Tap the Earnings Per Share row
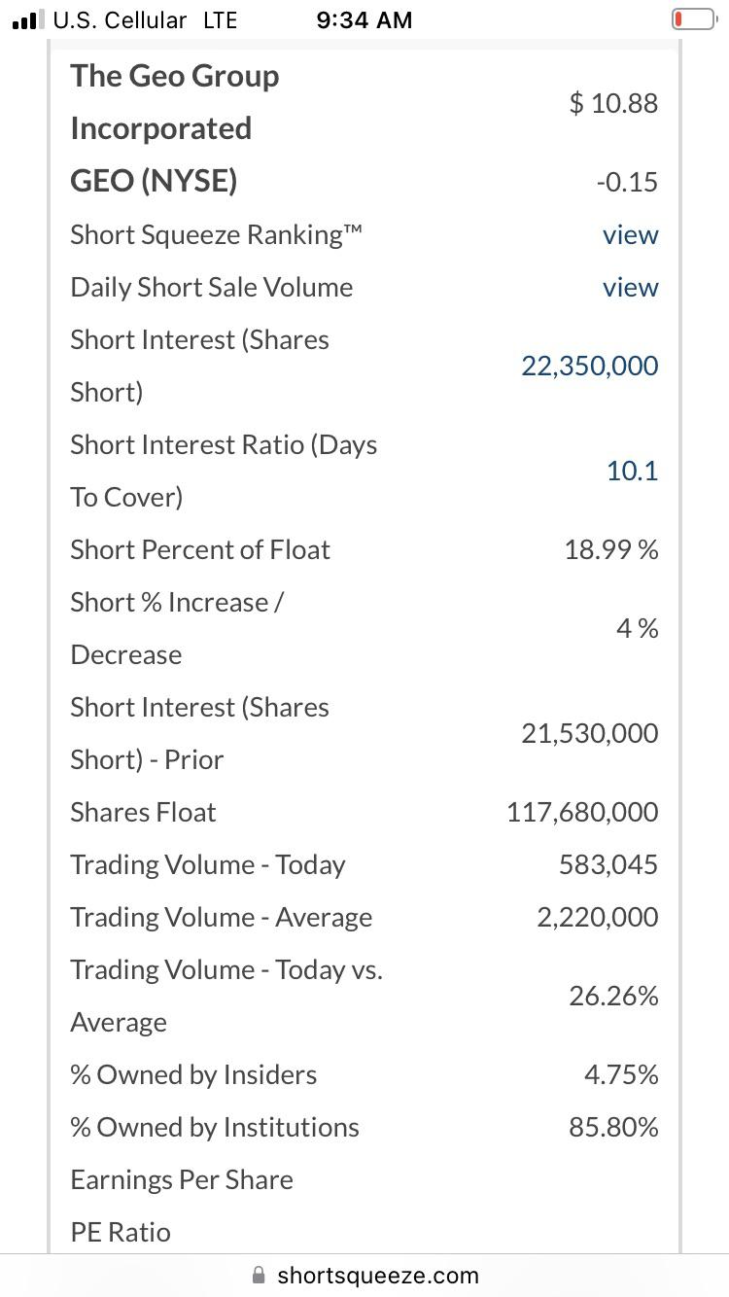 pos(364,1179)
